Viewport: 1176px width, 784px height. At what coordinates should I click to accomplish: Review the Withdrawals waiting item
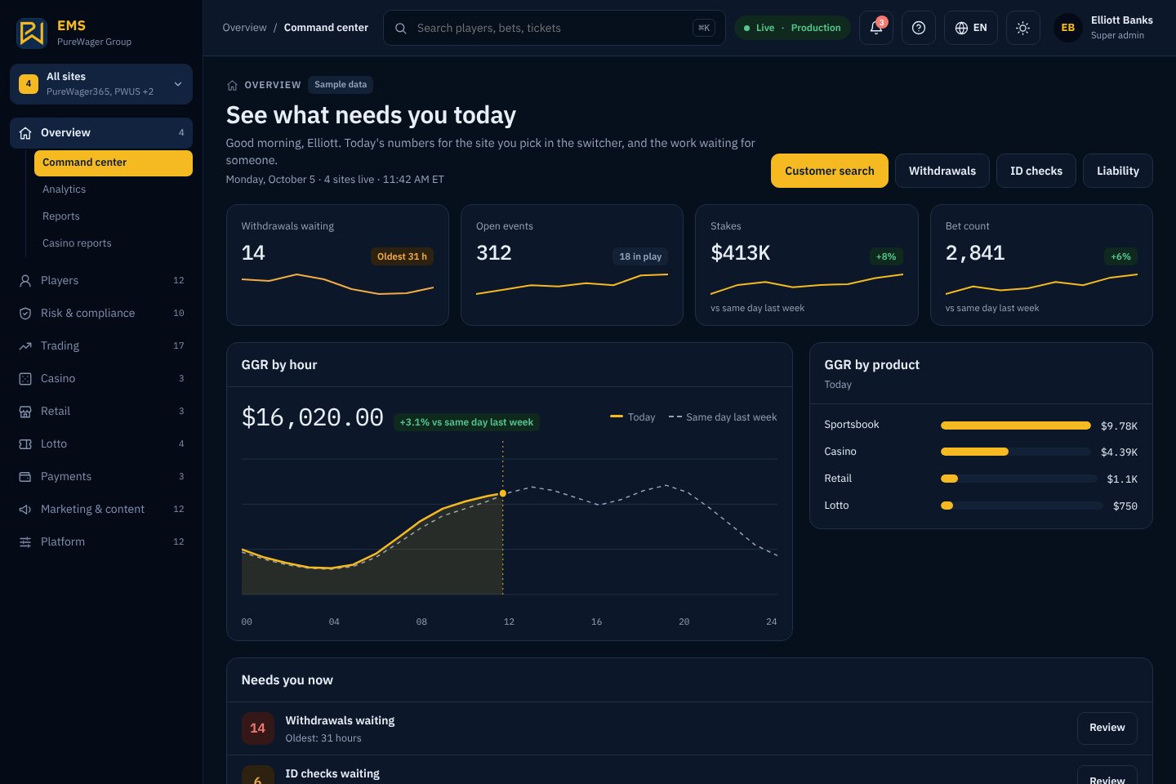pos(1107,728)
